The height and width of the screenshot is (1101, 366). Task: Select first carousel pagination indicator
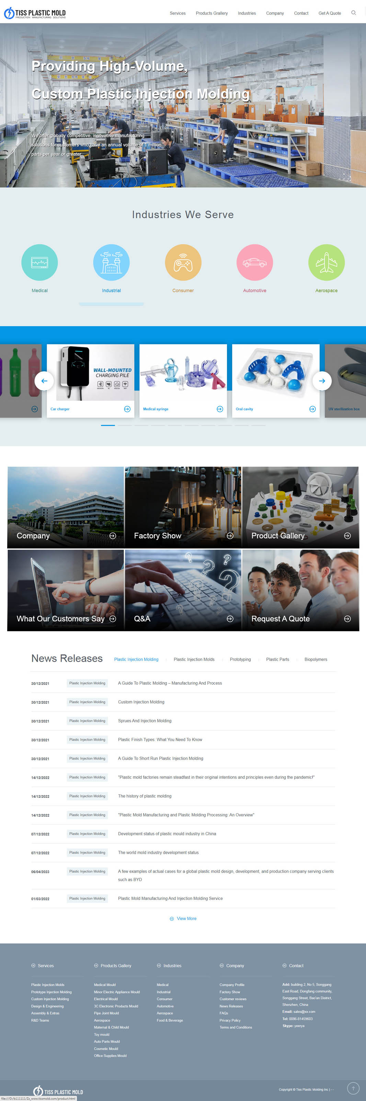(x=107, y=425)
